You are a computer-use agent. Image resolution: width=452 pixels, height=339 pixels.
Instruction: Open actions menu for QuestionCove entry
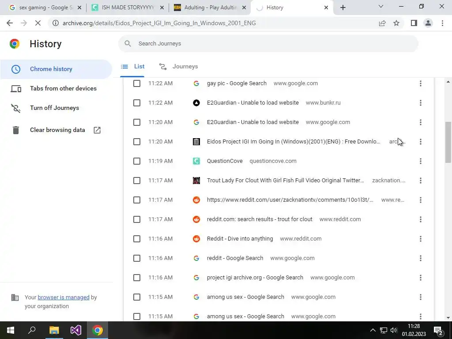pos(421,161)
